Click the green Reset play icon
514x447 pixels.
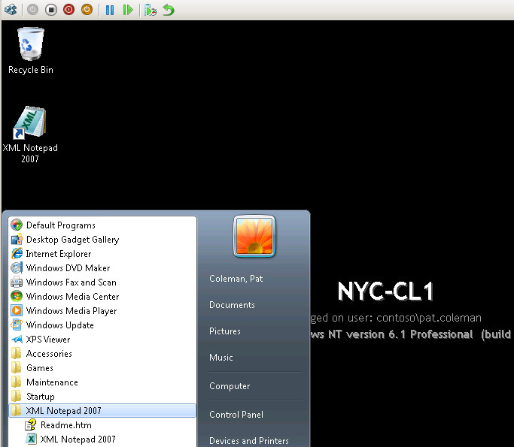pyautogui.click(x=128, y=10)
